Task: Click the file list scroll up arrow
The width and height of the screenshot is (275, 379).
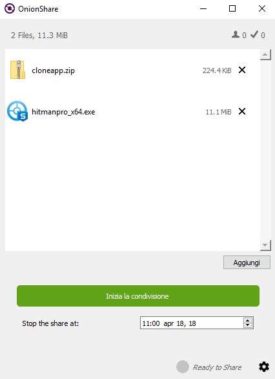Action: (x=265, y=54)
